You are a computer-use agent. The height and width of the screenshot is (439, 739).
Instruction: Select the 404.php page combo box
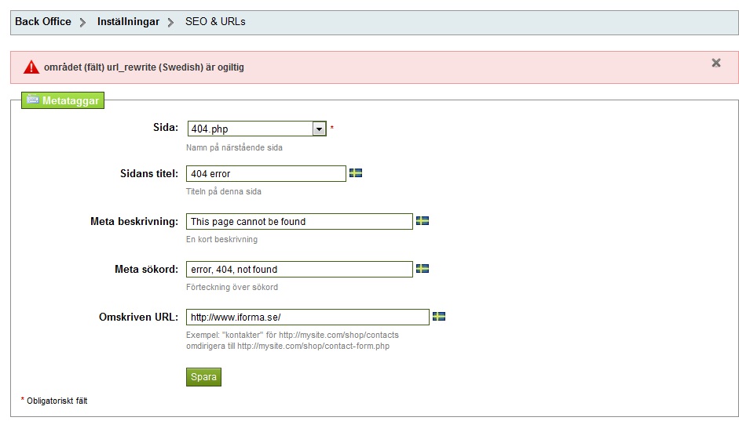257,129
